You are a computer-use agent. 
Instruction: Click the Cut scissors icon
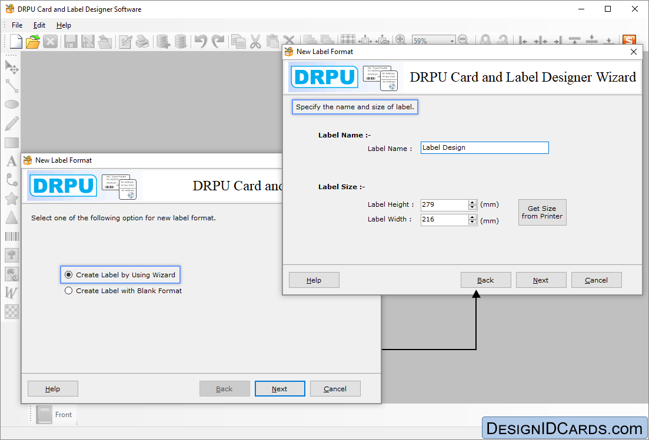tap(255, 41)
